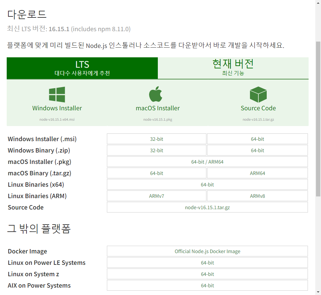This screenshot has width=321, height=295.
Task: Download 64-bit macOS Binary (.tar.gz)
Action: 156,173
